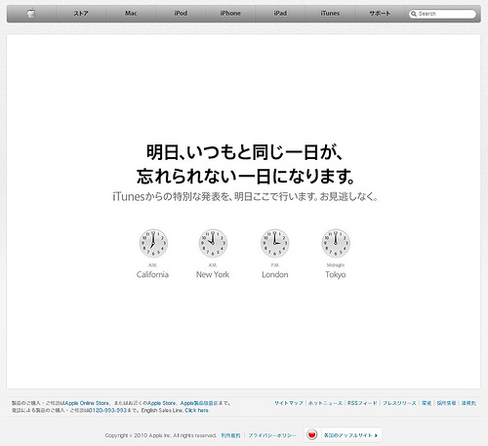Open the サイトマップ footer link
The height and width of the screenshot is (446, 488).
click(289, 403)
